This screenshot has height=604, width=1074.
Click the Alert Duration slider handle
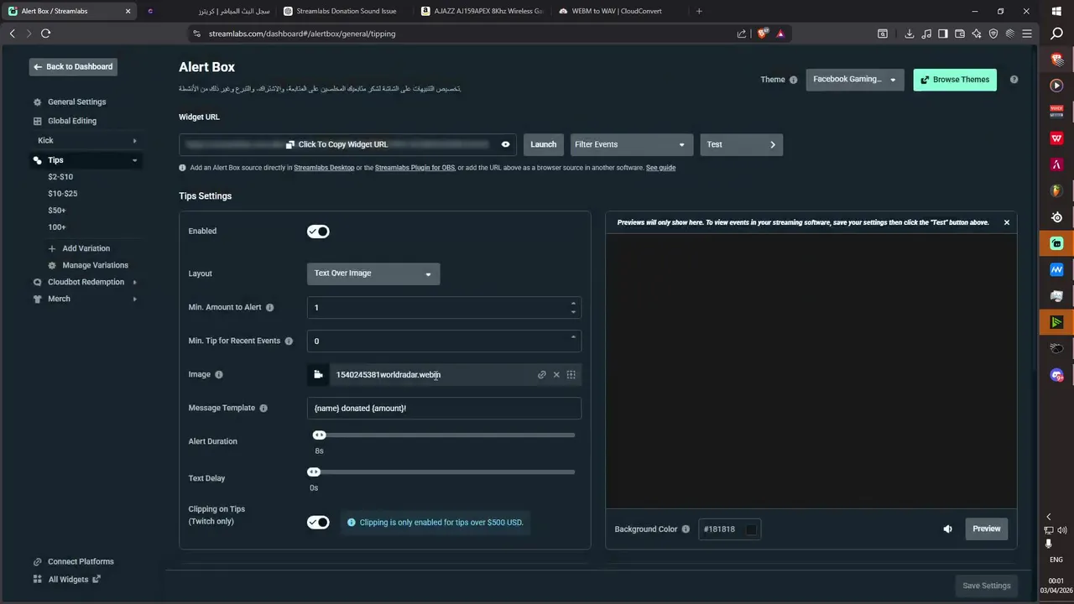pos(319,435)
